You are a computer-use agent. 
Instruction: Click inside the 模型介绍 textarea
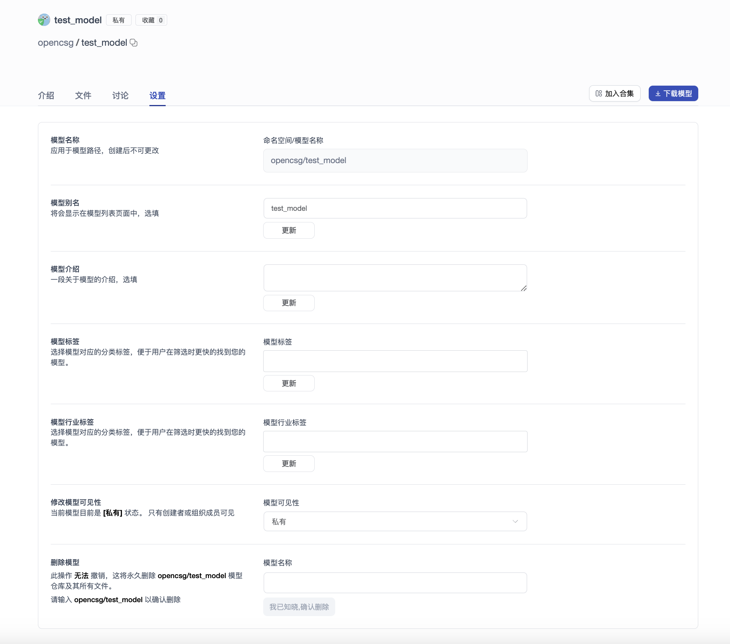tap(395, 277)
